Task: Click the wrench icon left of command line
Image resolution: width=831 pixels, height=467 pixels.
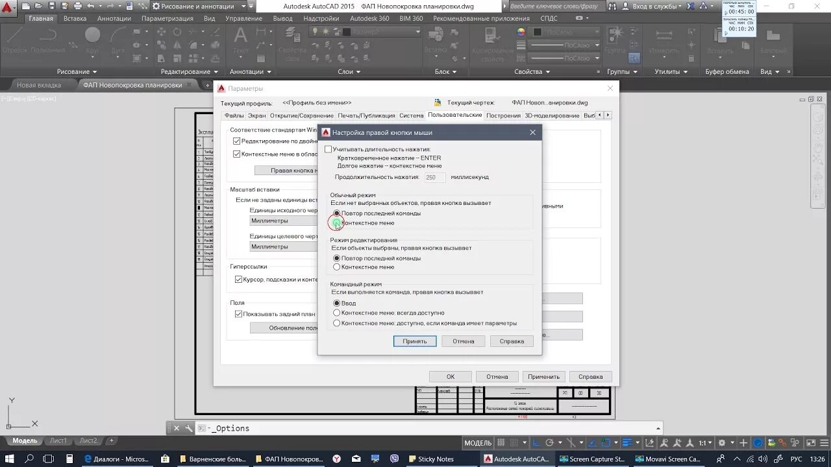Action: tap(189, 428)
